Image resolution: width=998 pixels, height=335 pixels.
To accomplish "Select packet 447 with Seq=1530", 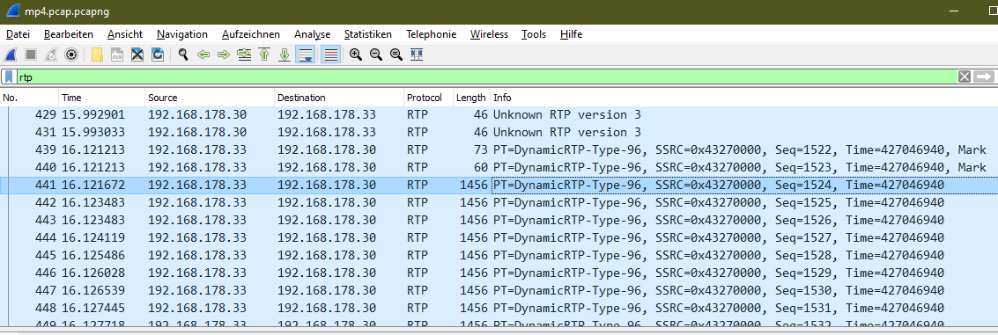I will [x=499, y=290].
